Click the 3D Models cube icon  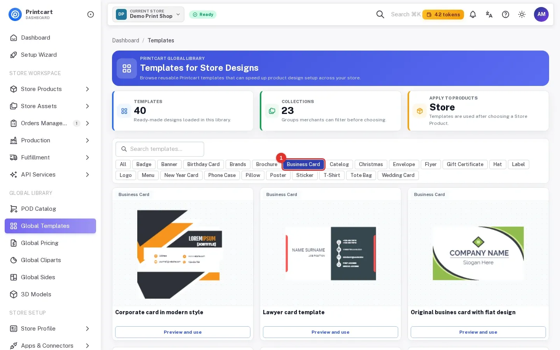[x=14, y=294]
